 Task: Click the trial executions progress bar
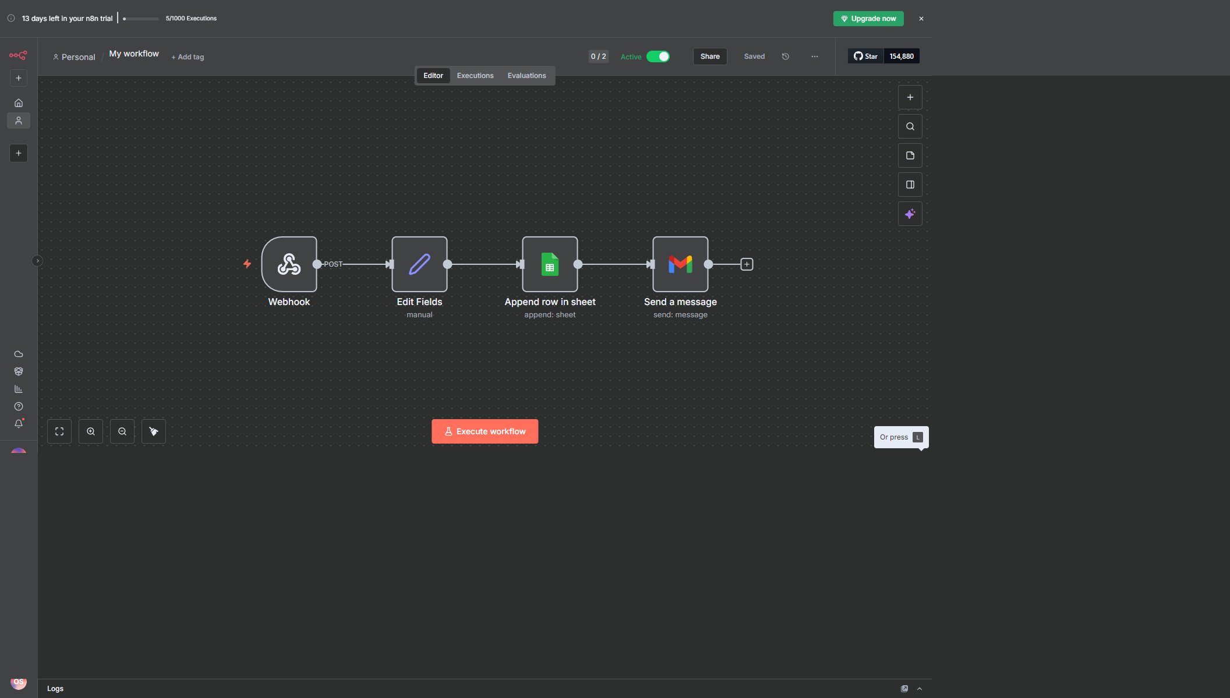tap(141, 19)
